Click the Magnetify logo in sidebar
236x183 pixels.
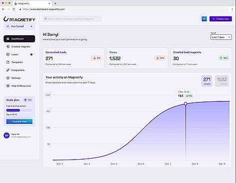[x=19, y=19]
